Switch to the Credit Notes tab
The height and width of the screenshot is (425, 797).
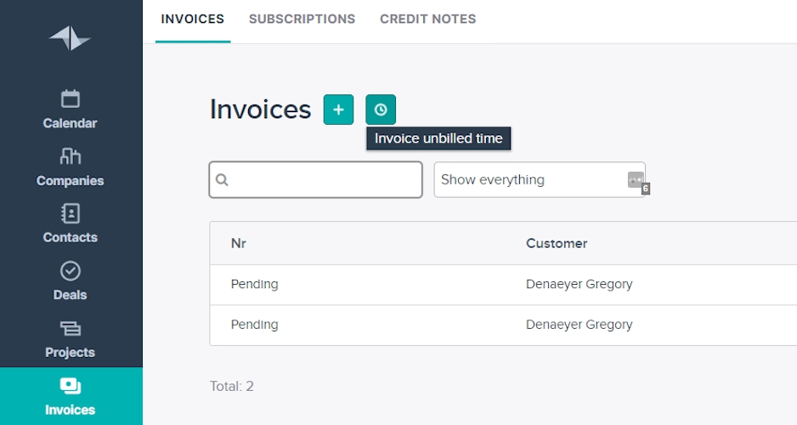[427, 19]
